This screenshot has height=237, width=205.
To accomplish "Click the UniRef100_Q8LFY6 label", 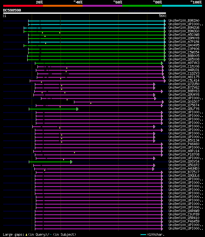I will tap(184, 109).
